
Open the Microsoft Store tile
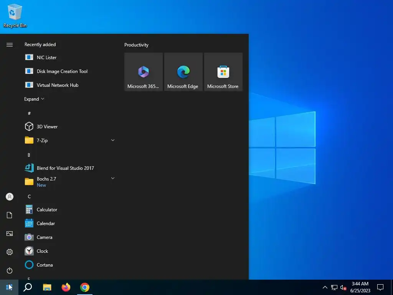[223, 72]
